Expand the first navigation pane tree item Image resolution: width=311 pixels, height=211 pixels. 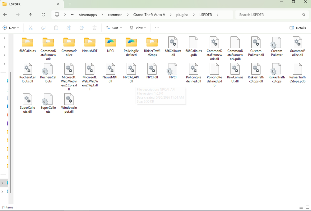pos(4,38)
